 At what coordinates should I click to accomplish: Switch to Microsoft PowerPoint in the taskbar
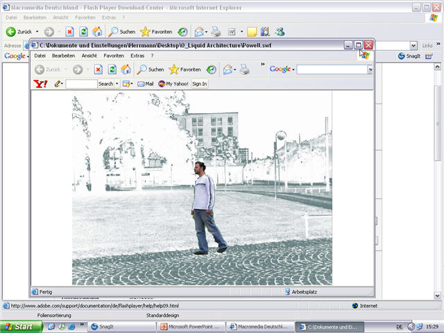point(190,326)
